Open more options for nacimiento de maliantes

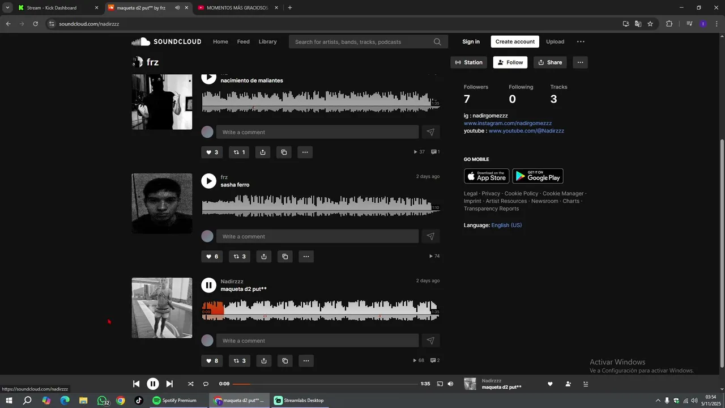[305, 152]
